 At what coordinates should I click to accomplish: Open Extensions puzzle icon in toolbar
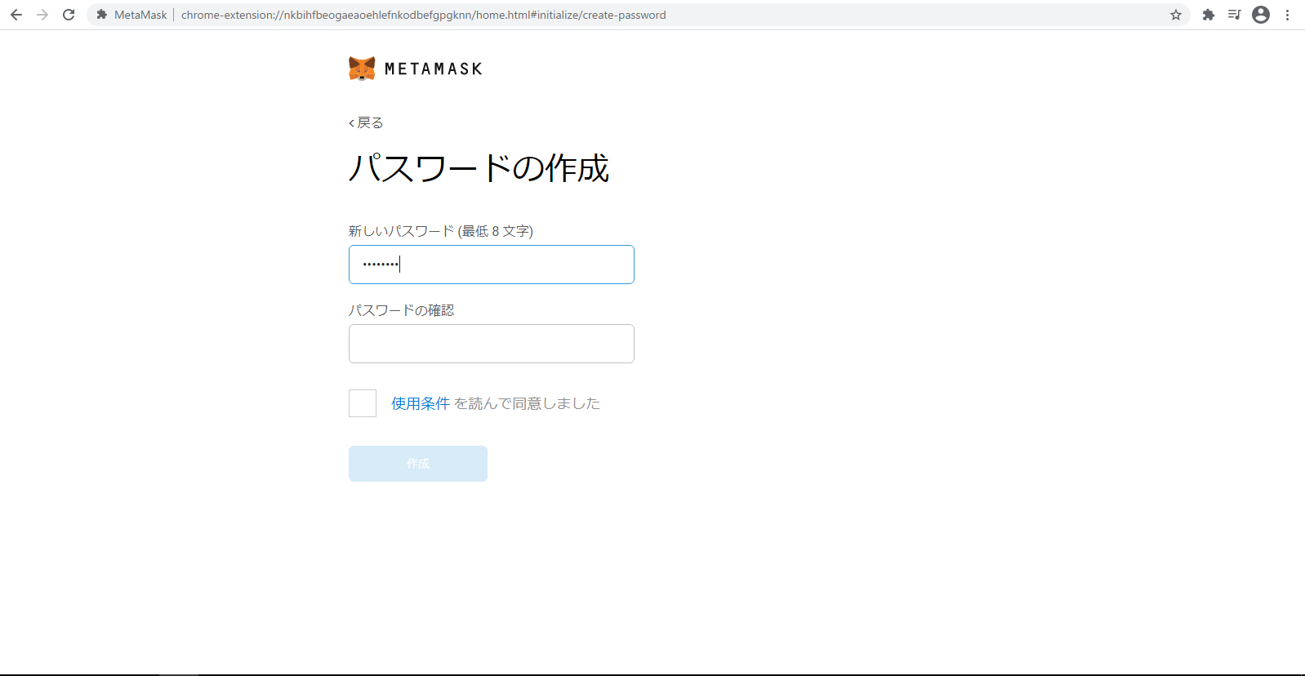pos(1209,15)
